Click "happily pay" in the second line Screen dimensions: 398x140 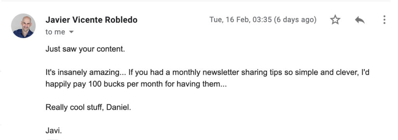(66, 84)
